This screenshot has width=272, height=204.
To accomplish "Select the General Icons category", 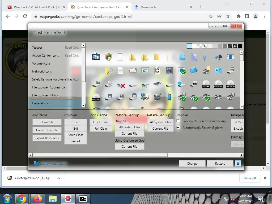I will [x=56, y=103].
